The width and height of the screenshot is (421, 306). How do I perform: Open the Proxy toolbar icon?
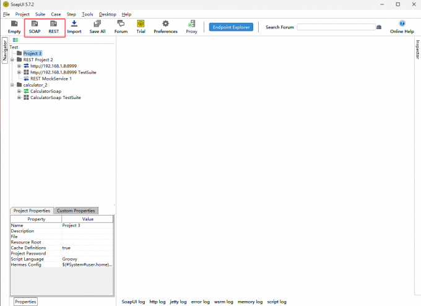pos(191,27)
